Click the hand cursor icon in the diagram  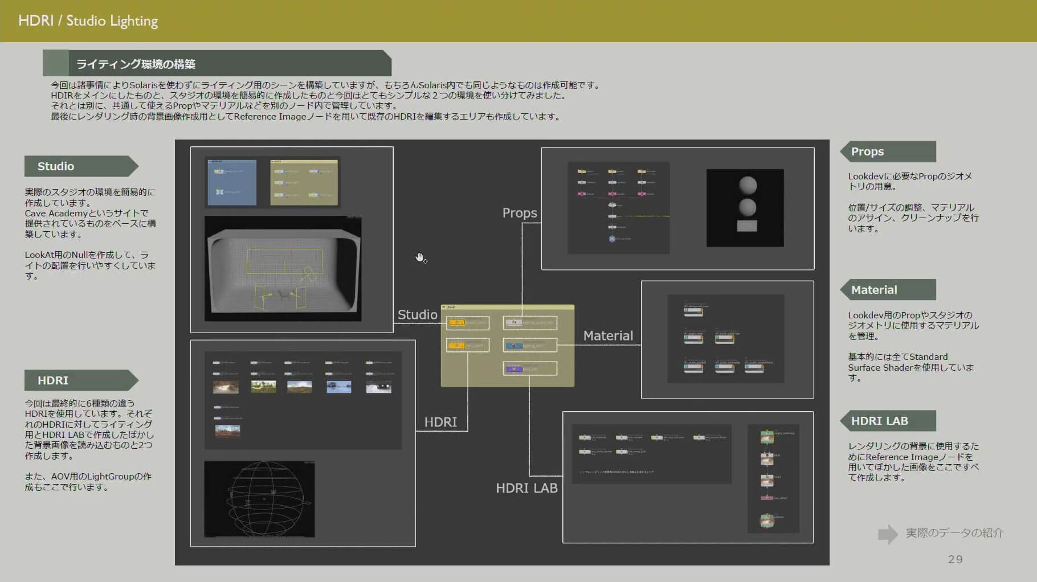(x=420, y=258)
